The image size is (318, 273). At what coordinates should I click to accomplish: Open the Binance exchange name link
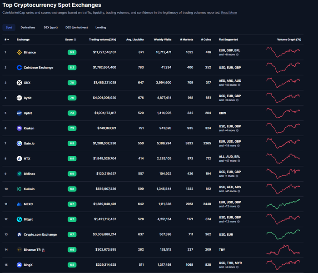click(x=30, y=52)
